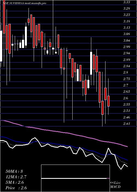Click the Price : 2.6 readout
Screen dimensions: 137x192
click(x=16, y=188)
